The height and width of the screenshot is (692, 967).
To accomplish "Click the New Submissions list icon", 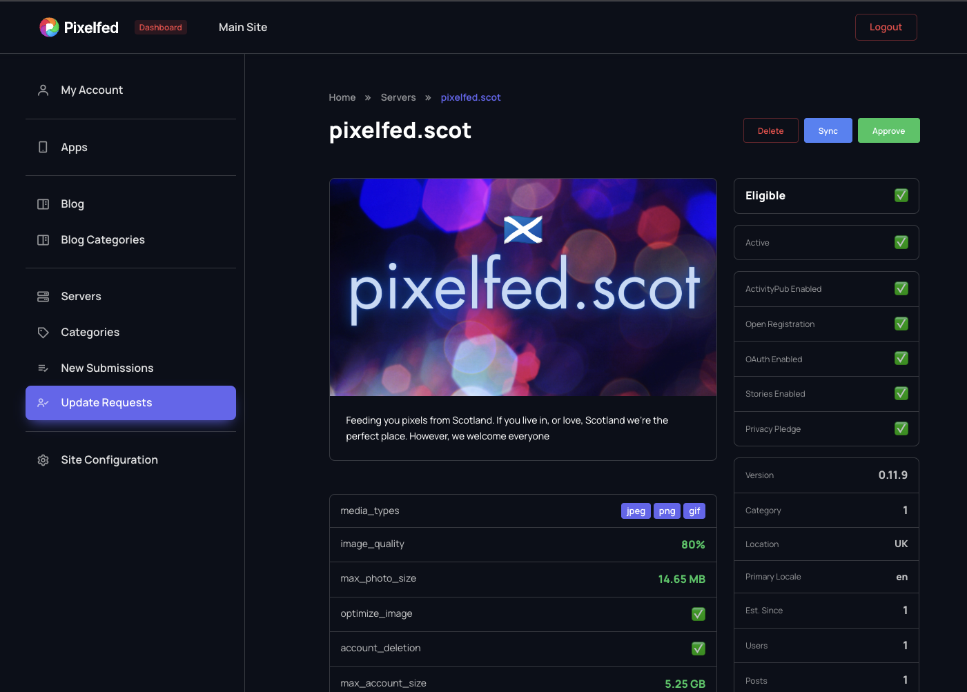I will 43,368.
